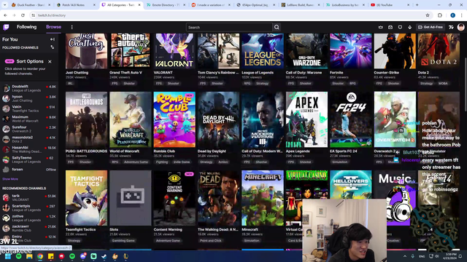Open the VALORANT category cover

click(x=174, y=51)
